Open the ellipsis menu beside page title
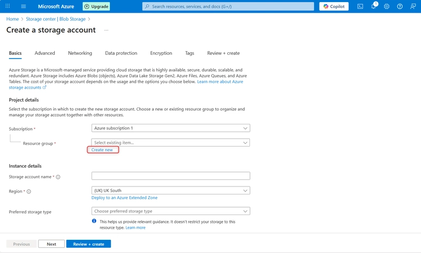This screenshot has height=253, width=421. pos(106,31)
